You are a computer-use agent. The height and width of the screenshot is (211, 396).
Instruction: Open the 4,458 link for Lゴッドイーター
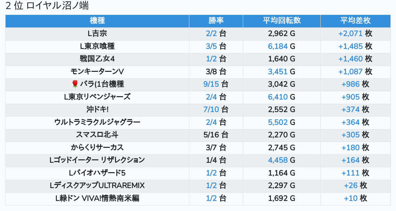[278, 160]
